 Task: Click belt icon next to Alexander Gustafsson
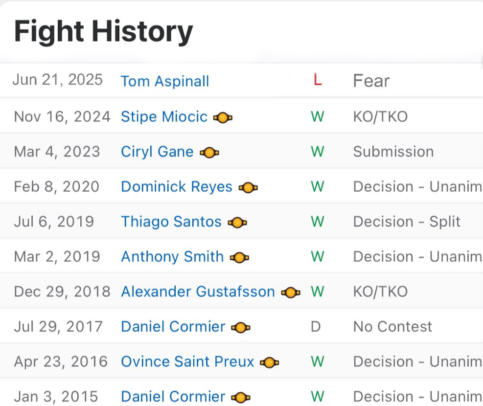click(x=291, y=293)
